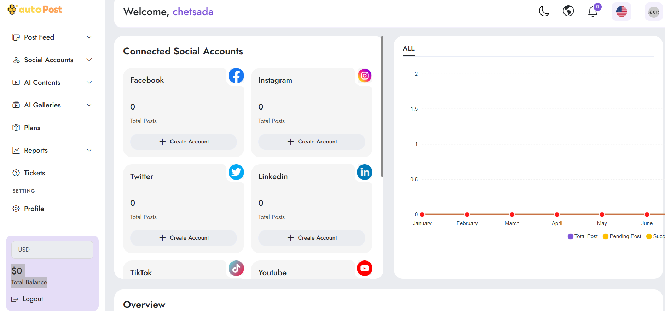Click the Twitter card title
This screenshot has height=311, width=665.
[x=141, y=176]
